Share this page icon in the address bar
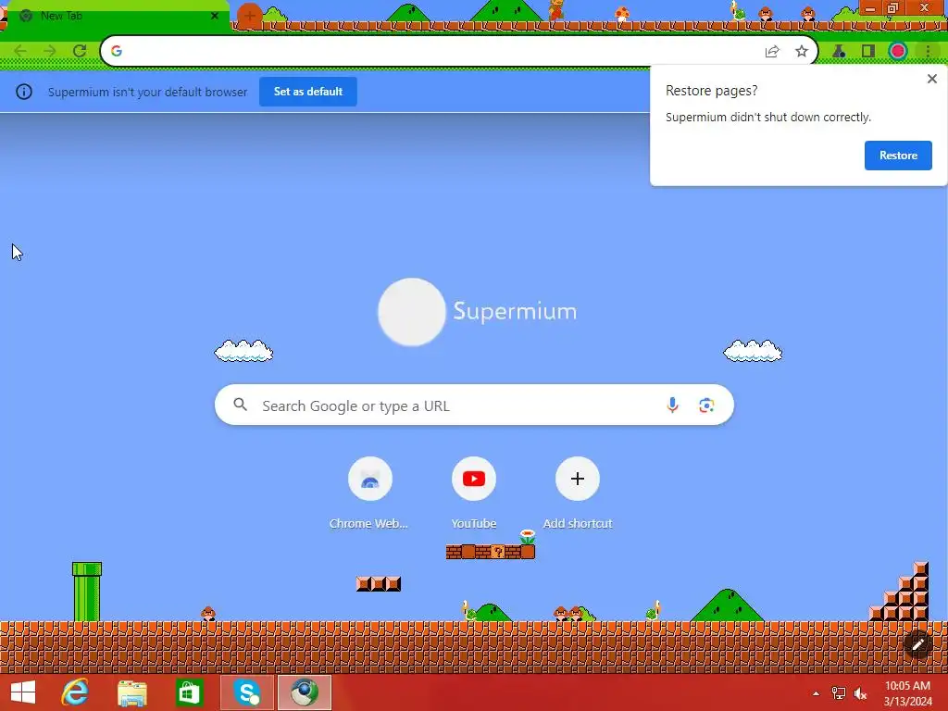The width and height of the screenshot is (948, 711). (x=772, y=52)
